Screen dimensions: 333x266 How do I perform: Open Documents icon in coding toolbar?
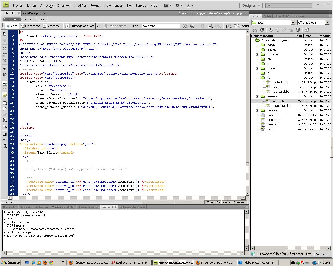(x=5, y=34)
